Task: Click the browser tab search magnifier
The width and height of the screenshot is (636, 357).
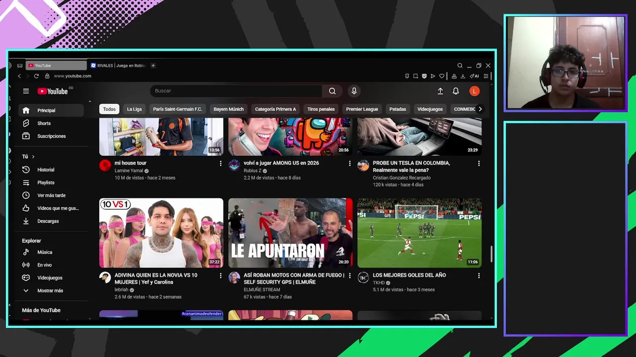Action: pos(460,65)
